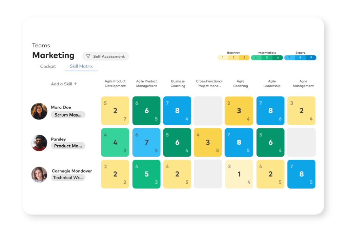Click Parsley's Product Manager role tag
Screen dimensions: 347x232
pyautogui.click(x=68, y=146)
